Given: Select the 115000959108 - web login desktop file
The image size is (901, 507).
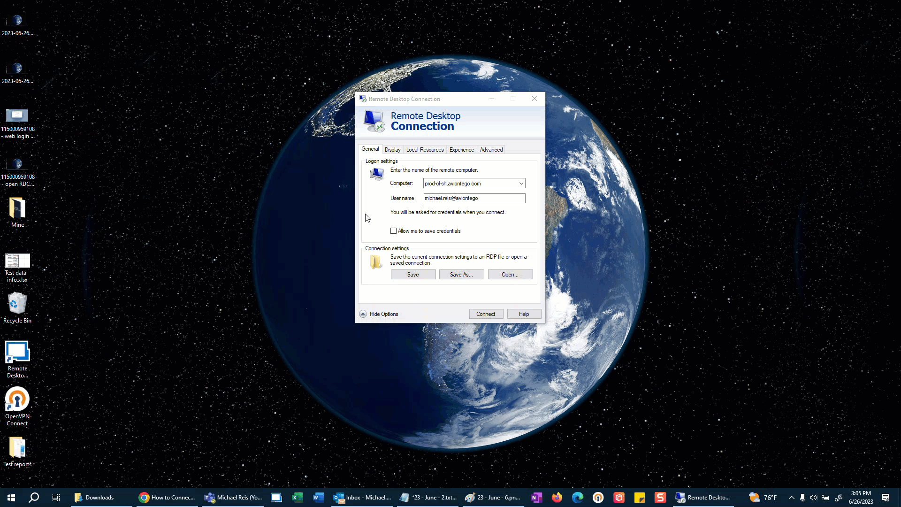Looking at the screenshot, I should coord(17,124).
